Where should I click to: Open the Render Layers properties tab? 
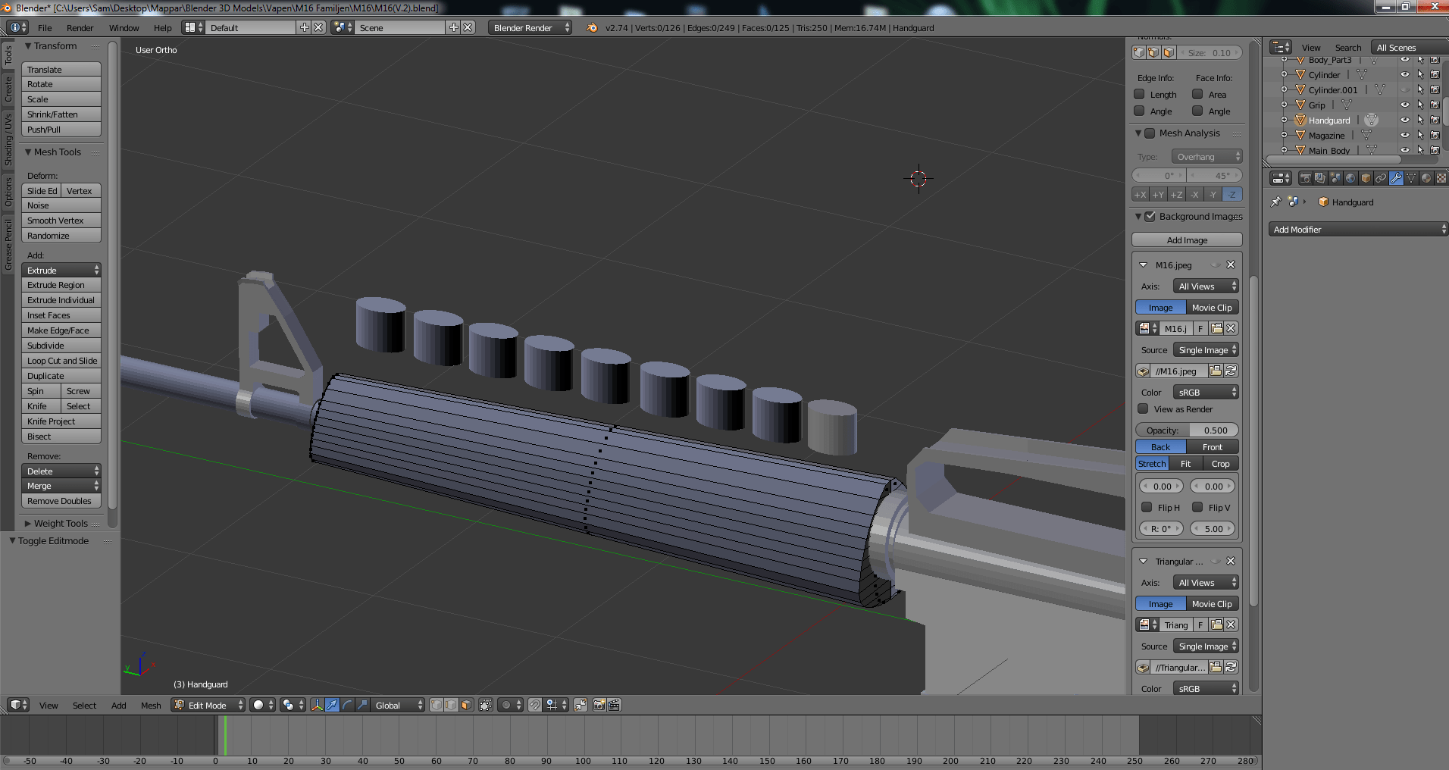pos(1320,178)
